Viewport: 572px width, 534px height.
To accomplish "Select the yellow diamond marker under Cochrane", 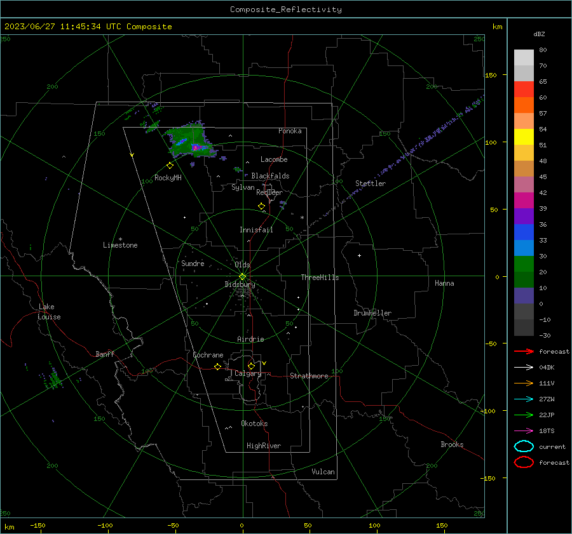I will click(x=217, y=366).
